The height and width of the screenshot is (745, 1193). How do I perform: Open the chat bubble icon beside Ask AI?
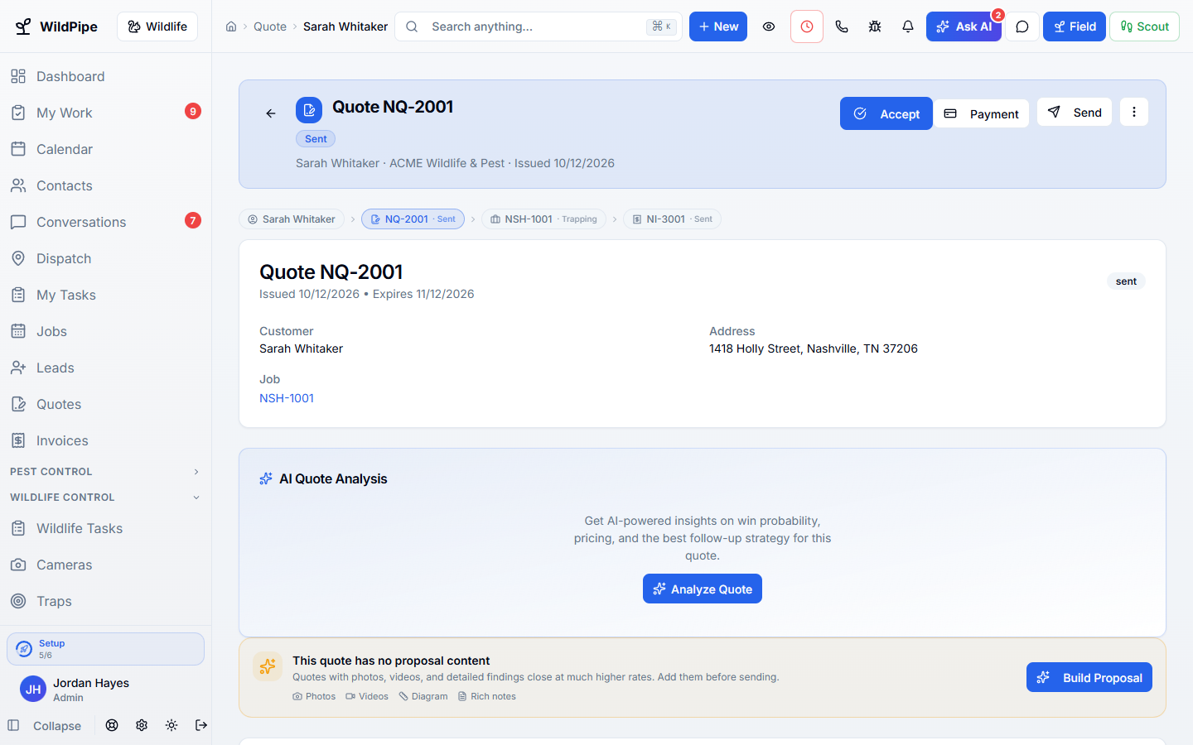click(x=1022, y=26)
